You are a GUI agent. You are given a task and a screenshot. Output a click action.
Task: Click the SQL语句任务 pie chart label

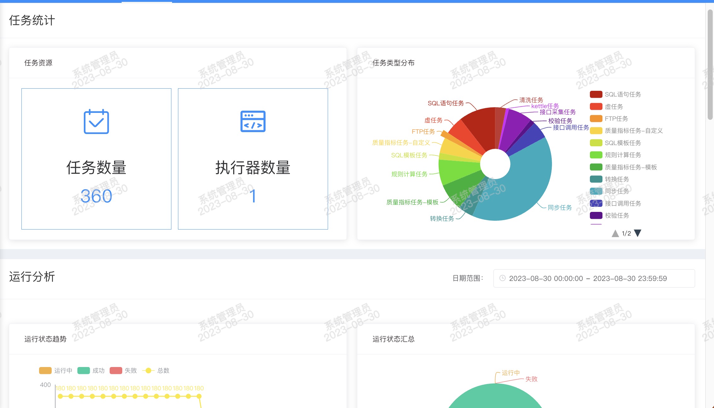tap(446, 103)
